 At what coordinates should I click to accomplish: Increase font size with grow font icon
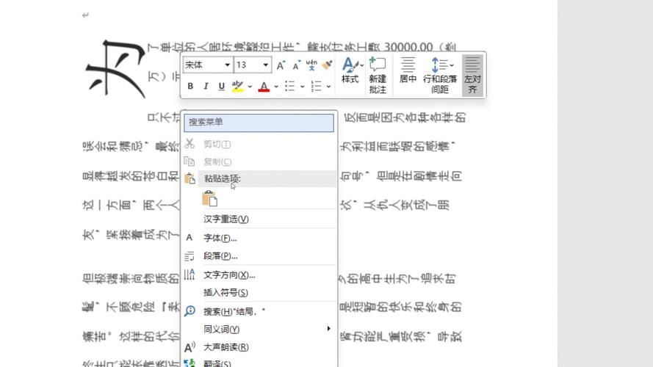(x=281, y=65)
